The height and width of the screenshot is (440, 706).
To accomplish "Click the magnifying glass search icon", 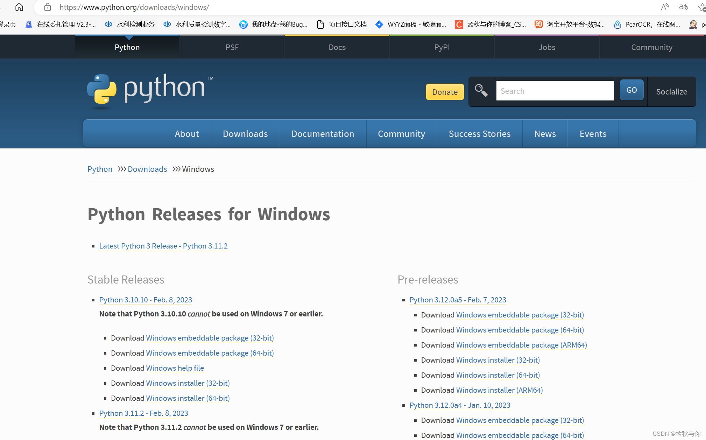I will pyautogui.click(x=481, y=91).
